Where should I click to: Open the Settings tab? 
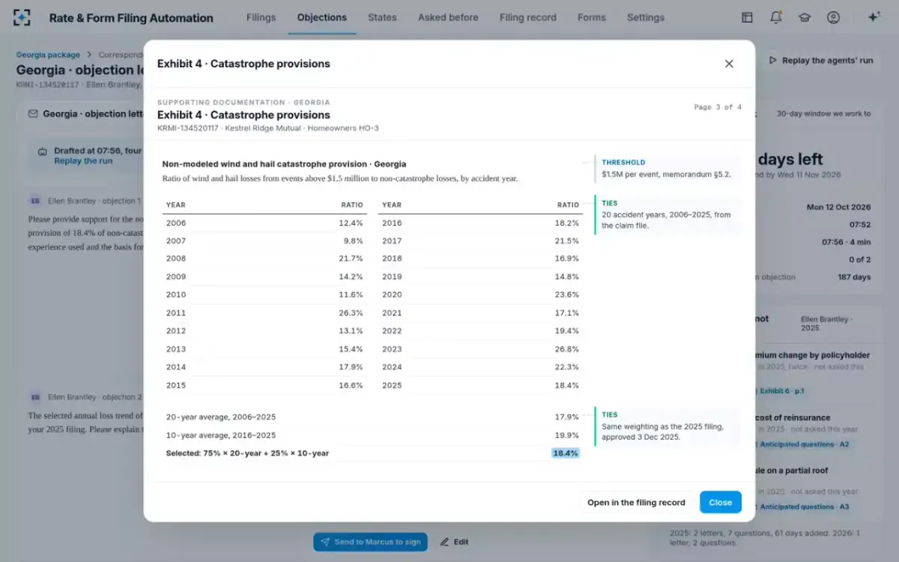coord(645,17)
